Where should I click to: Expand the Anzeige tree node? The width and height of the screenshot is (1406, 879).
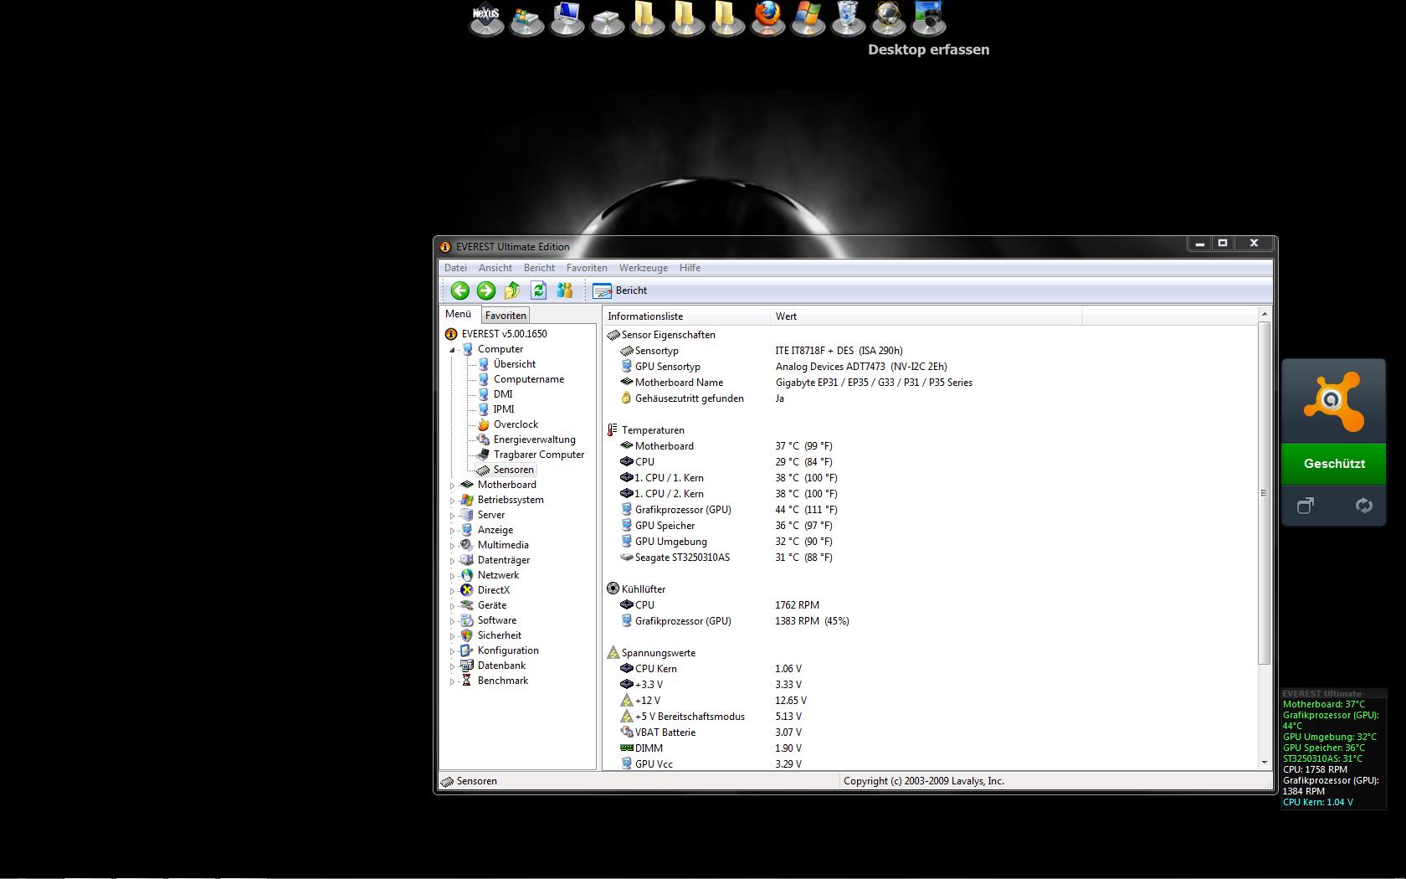[x=453, y=531]
